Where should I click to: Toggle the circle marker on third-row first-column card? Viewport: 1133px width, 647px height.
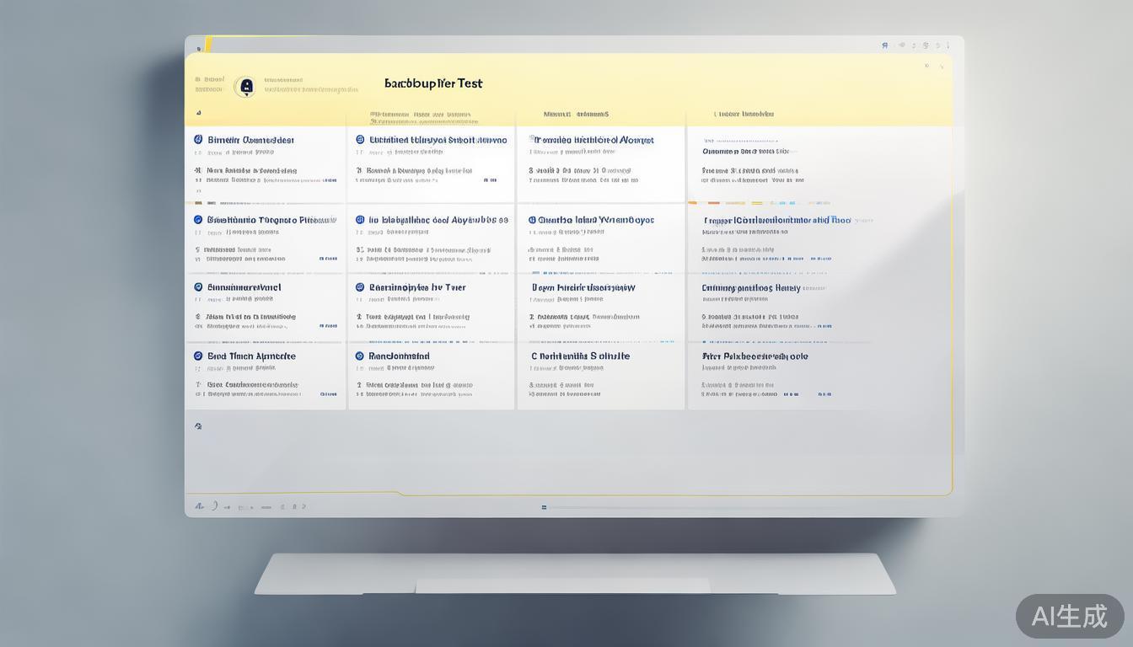click(x=198, y=287)
